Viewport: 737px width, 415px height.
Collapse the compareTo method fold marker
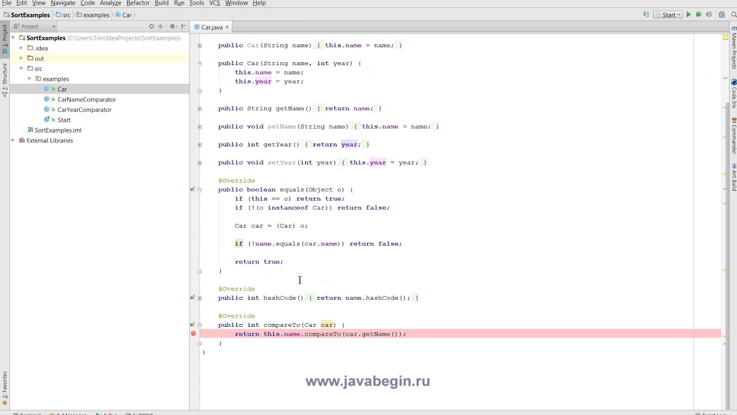200,325
